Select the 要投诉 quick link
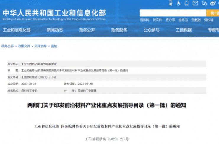This screenshot has height=144, width=219. tap(209, 20)
